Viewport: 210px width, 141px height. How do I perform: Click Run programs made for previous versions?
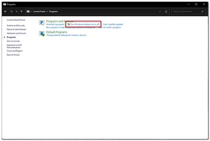click(x=71, y=27)
